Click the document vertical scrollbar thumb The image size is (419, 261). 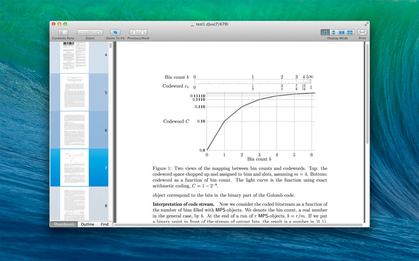[367, 93]
